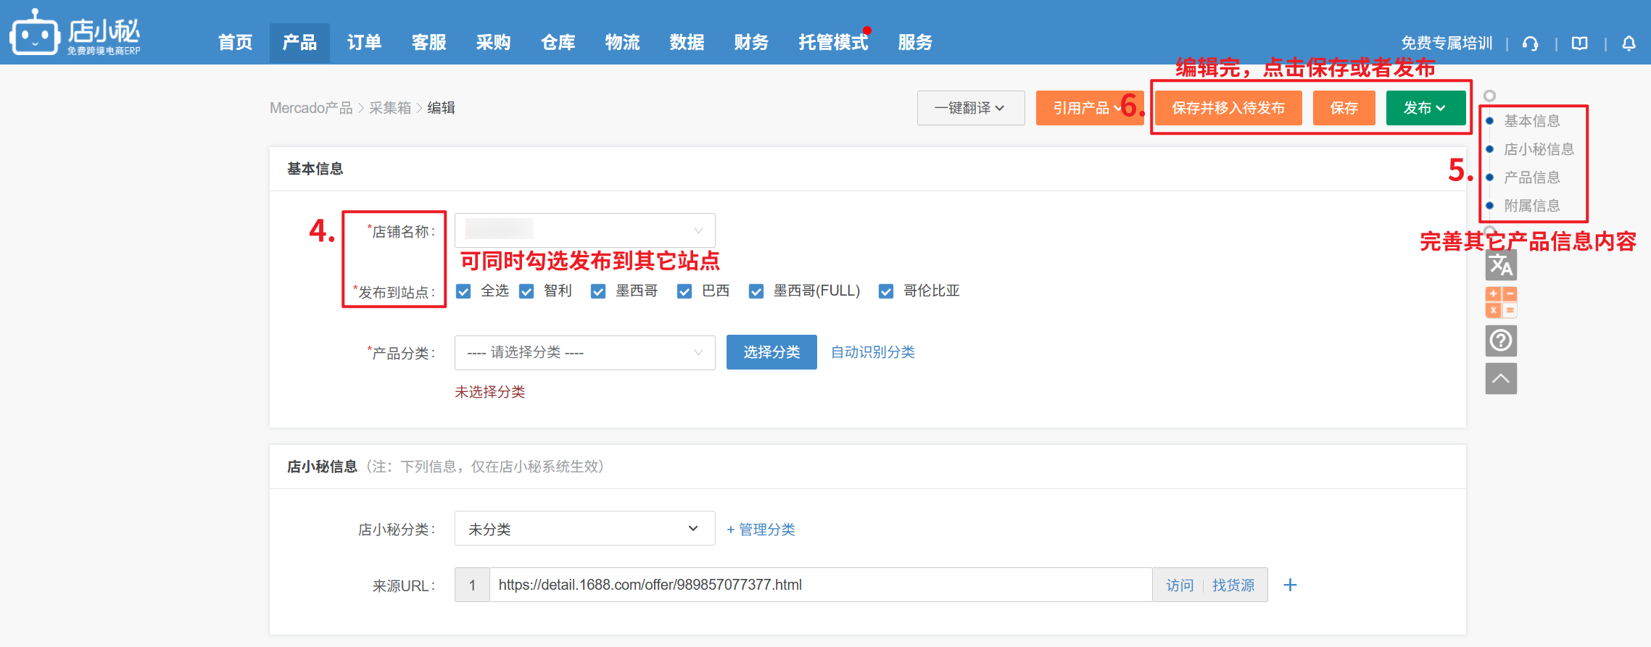
Task: Click the plus icon to add source URL
Action: 1290,585
